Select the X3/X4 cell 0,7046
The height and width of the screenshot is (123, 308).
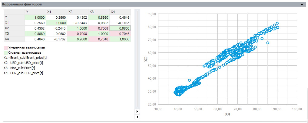tap(120, 34)
